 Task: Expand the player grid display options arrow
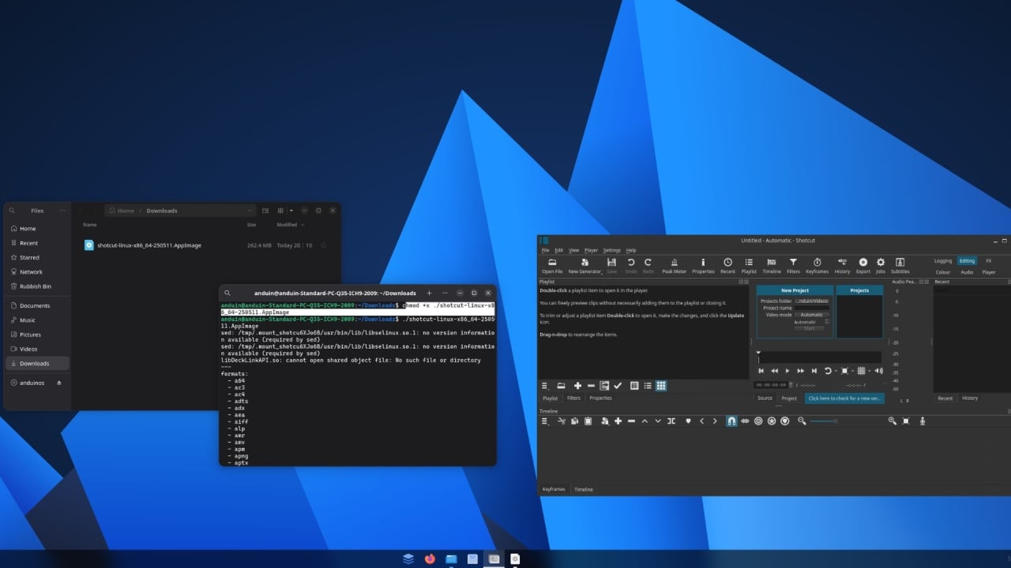click(869, 371)
